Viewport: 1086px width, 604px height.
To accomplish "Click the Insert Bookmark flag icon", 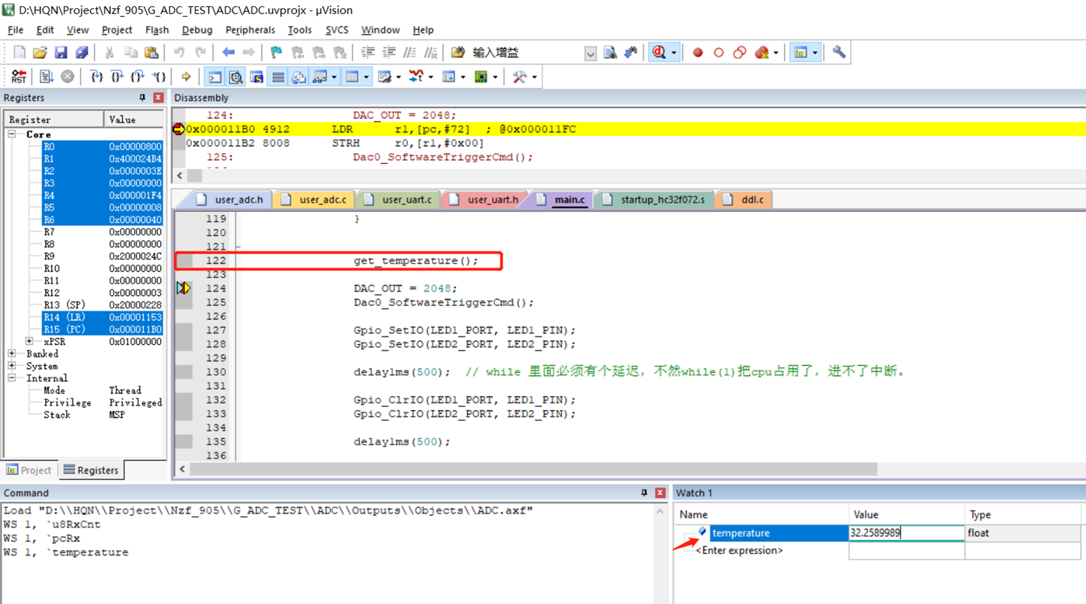I will coord(276,52).
